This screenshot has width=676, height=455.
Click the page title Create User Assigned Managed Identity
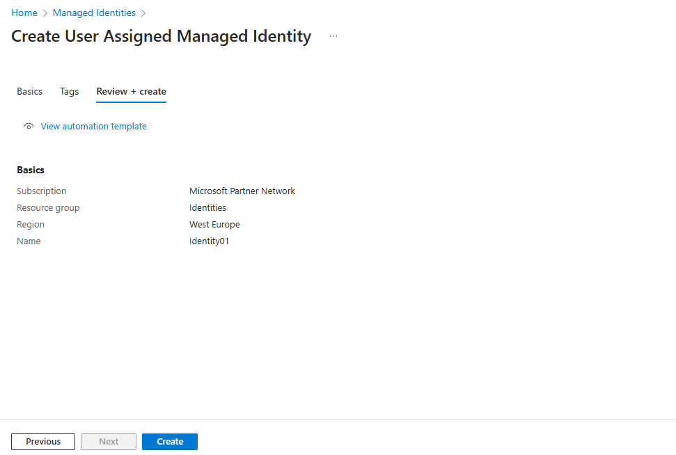(162, 36)
